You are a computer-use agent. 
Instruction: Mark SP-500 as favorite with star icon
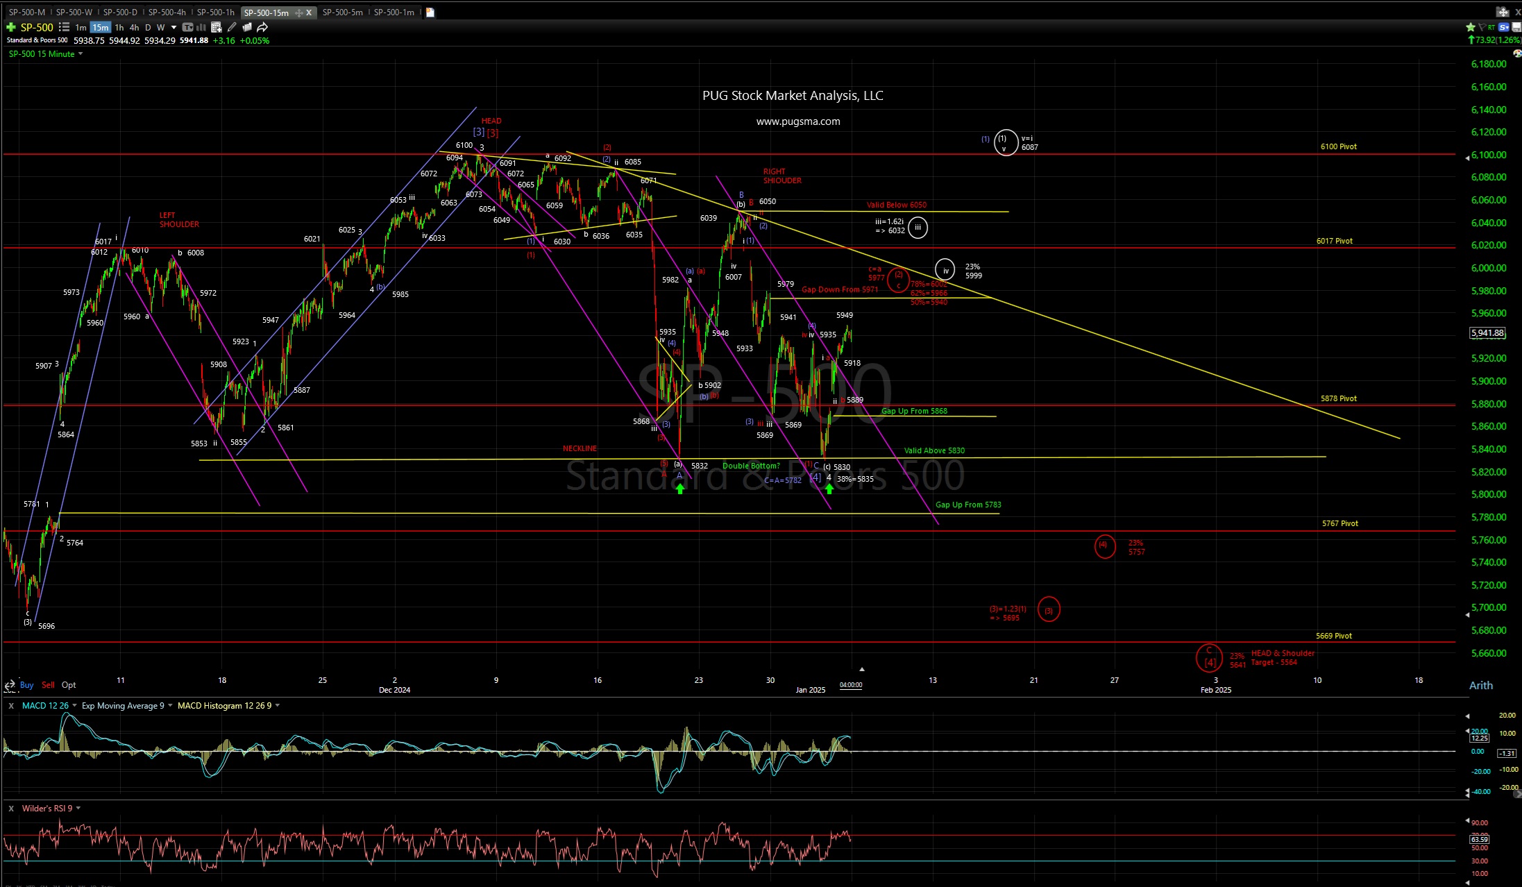point(1471,26)
